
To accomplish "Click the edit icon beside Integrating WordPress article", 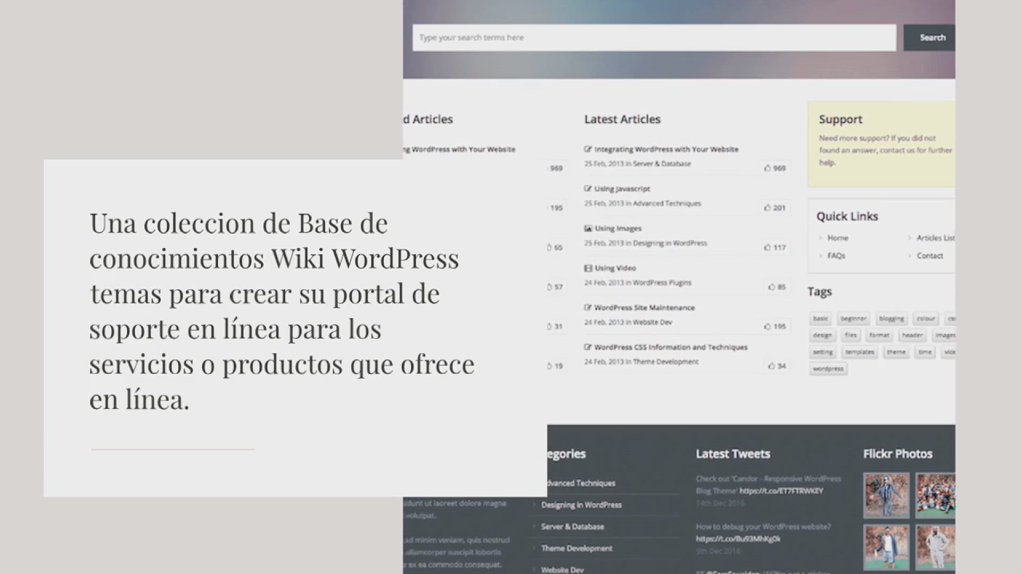I will pyautogui.click(x=588, y=149).
